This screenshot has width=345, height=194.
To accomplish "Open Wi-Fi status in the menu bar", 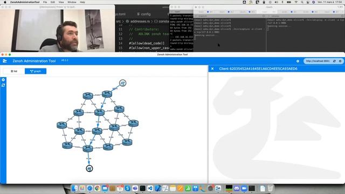I will pos(296,2).
